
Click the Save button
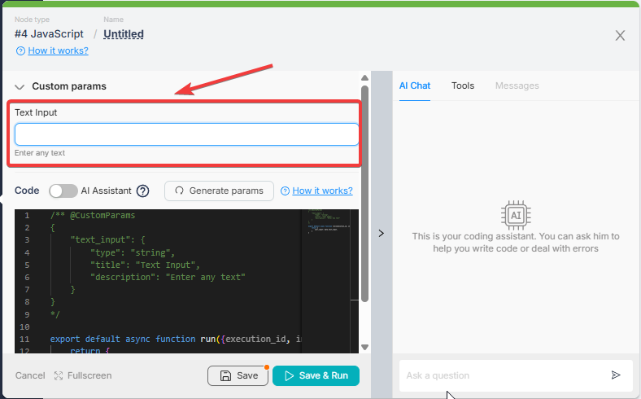pyautogui.click(x=238, y=375)
